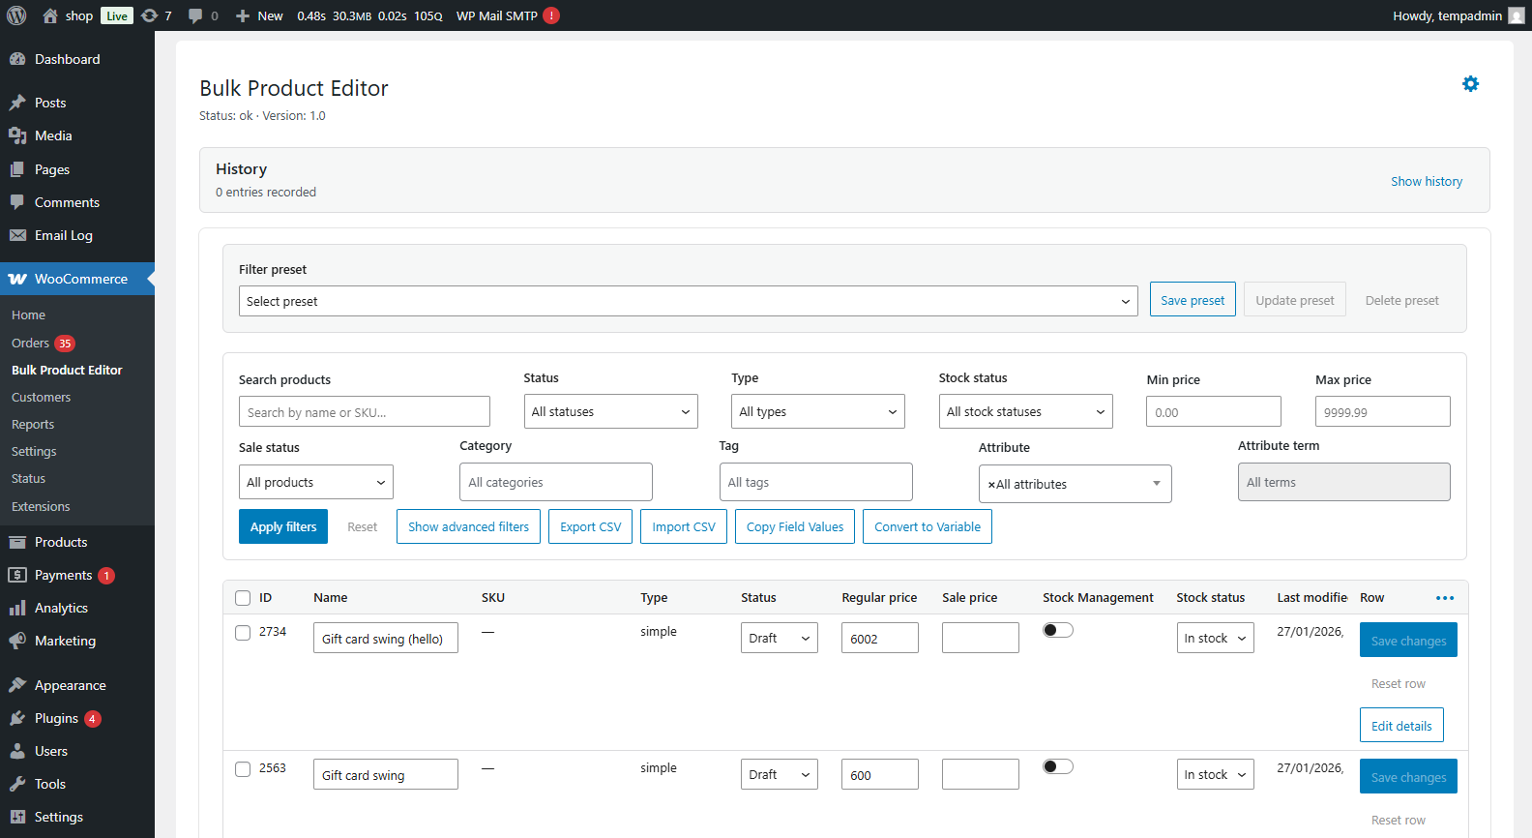Screen dimensions: 1532x838
Task: Open the updates icon in admin bar
Action: [x=149, y=15]
